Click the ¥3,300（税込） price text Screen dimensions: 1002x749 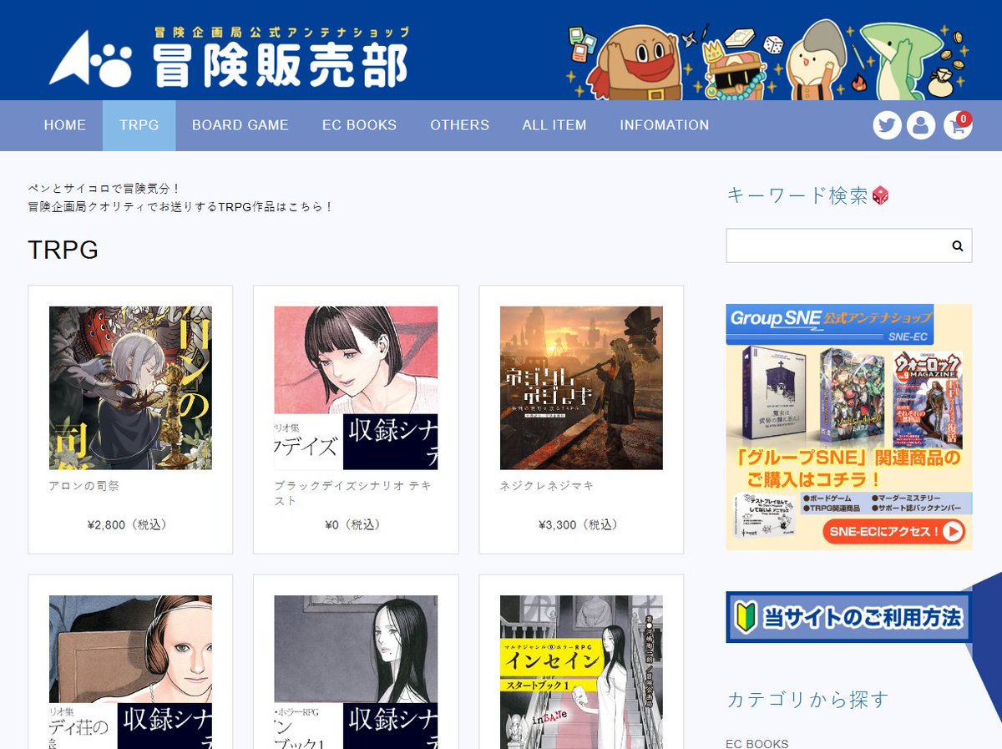click(581, 525)
